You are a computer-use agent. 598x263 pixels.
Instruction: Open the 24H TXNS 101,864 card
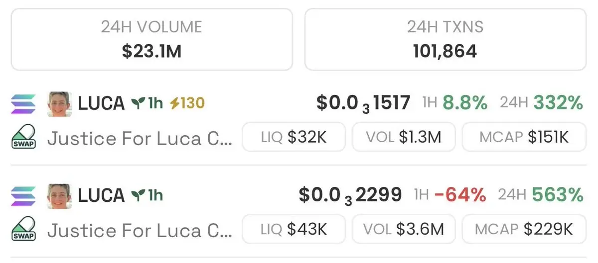coord(445,39)
